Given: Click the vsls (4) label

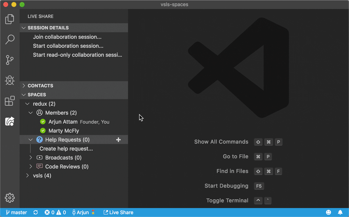Looking at the screenshot, I should [42, 176].
